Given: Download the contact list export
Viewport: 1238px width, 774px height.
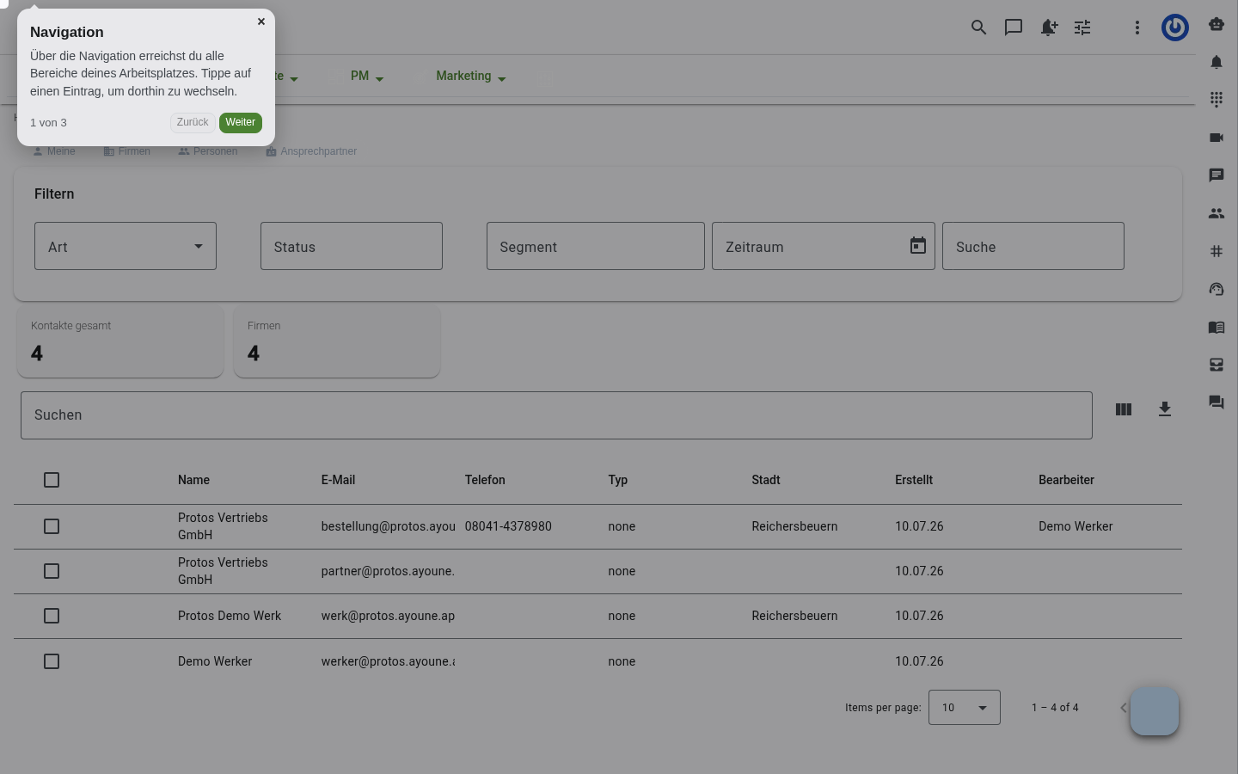Looking at the screenshot, I should (1165, 409).
